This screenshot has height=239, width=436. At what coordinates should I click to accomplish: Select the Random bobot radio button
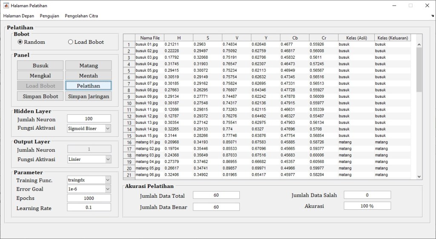pos(20,42)
